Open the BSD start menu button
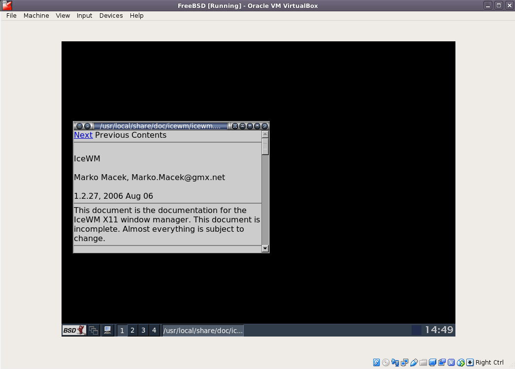 coord(74,330)
